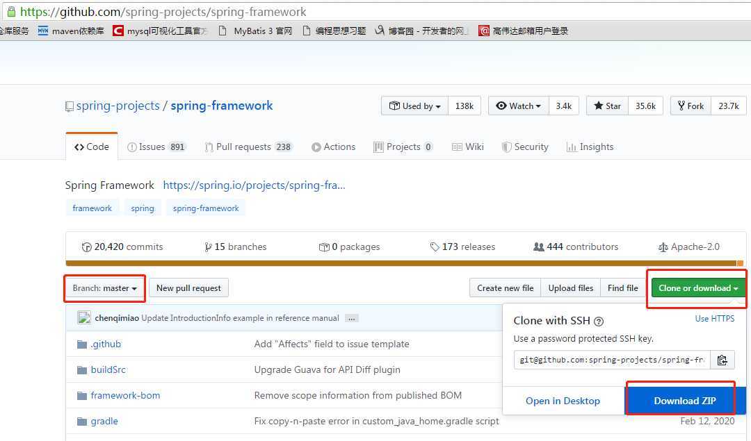Screen dimensions: 751x441
Task: Click the help question mark beside Clone with SSH
Action: click(599, 322)
